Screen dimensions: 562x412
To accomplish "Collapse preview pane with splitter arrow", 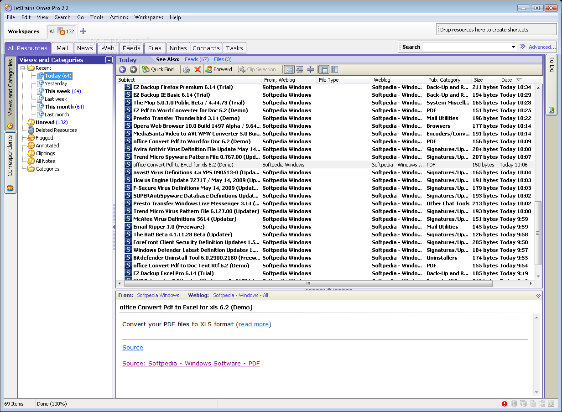I will (x=329, y=289).
